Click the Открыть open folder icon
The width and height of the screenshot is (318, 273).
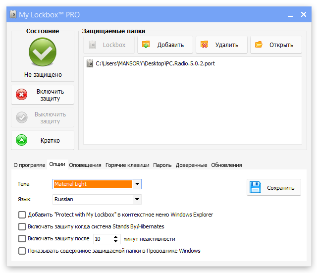pyautogui.click(x=259, y=45)
